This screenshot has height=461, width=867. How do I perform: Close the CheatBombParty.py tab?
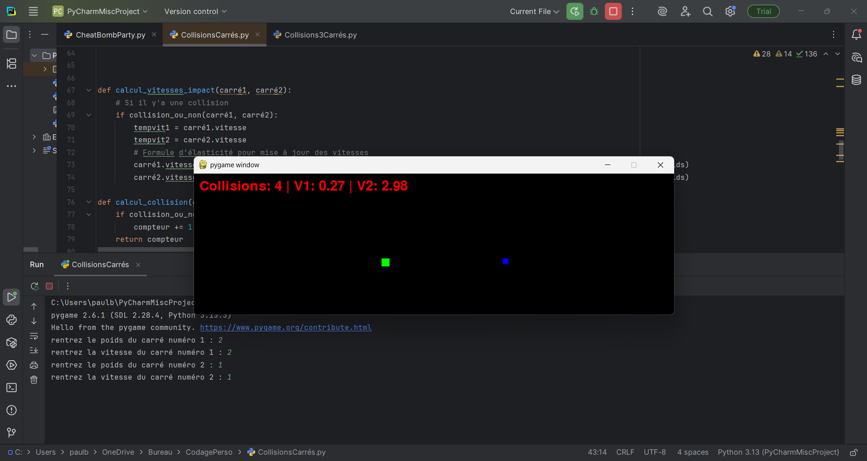154,34
